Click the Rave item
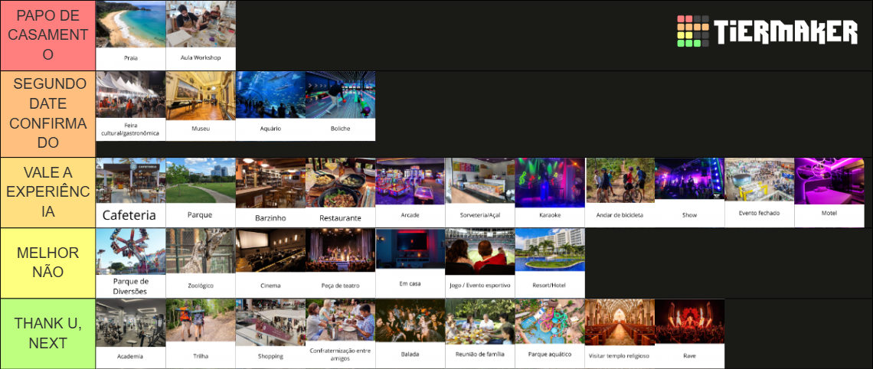Screen dimensions: 873x369 (690, 333)
